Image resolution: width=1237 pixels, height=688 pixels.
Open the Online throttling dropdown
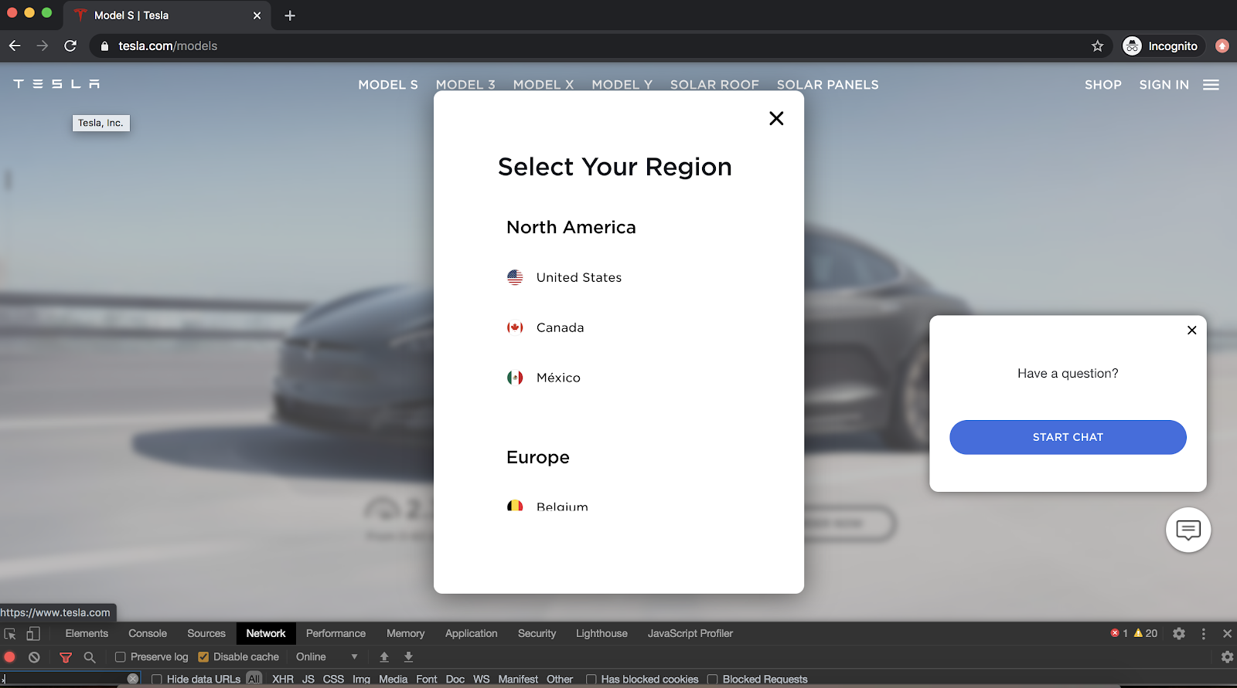[x=327, y=657]
